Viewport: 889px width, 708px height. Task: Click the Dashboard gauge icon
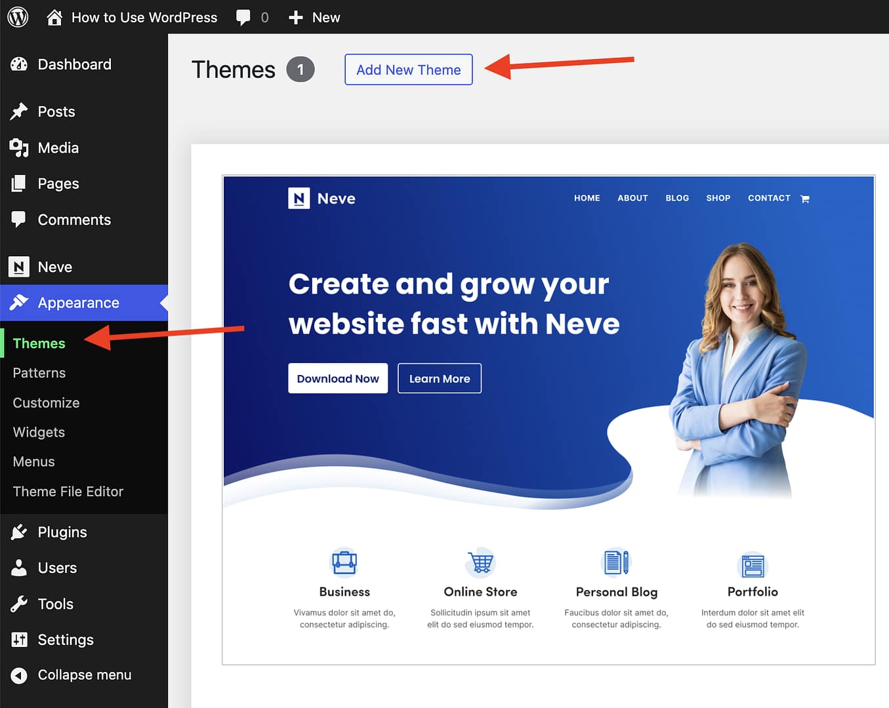pyautogui.click(x=19, y=64)
